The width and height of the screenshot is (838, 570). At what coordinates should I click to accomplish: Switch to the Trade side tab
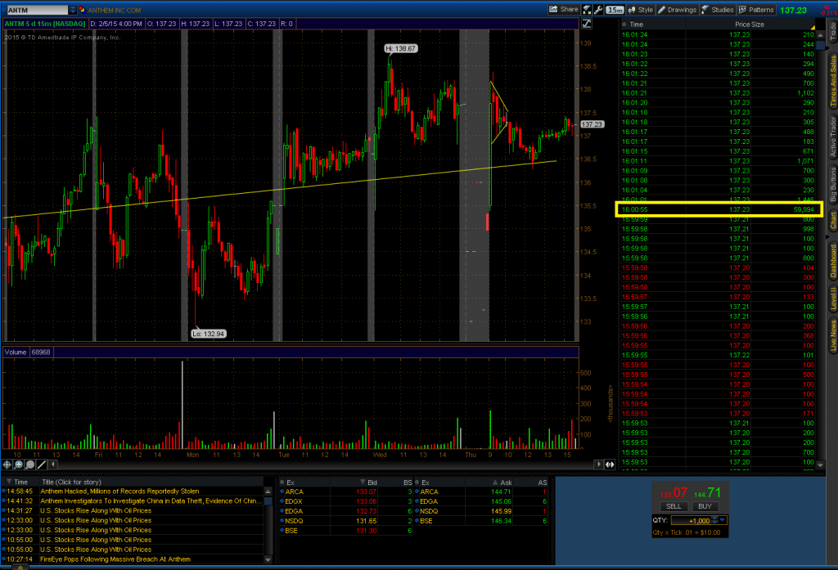pyautogui.click(x=832, y=32)
